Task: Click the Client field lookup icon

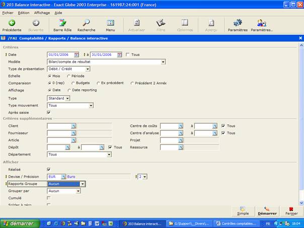Action: click(x=73, y=126)
